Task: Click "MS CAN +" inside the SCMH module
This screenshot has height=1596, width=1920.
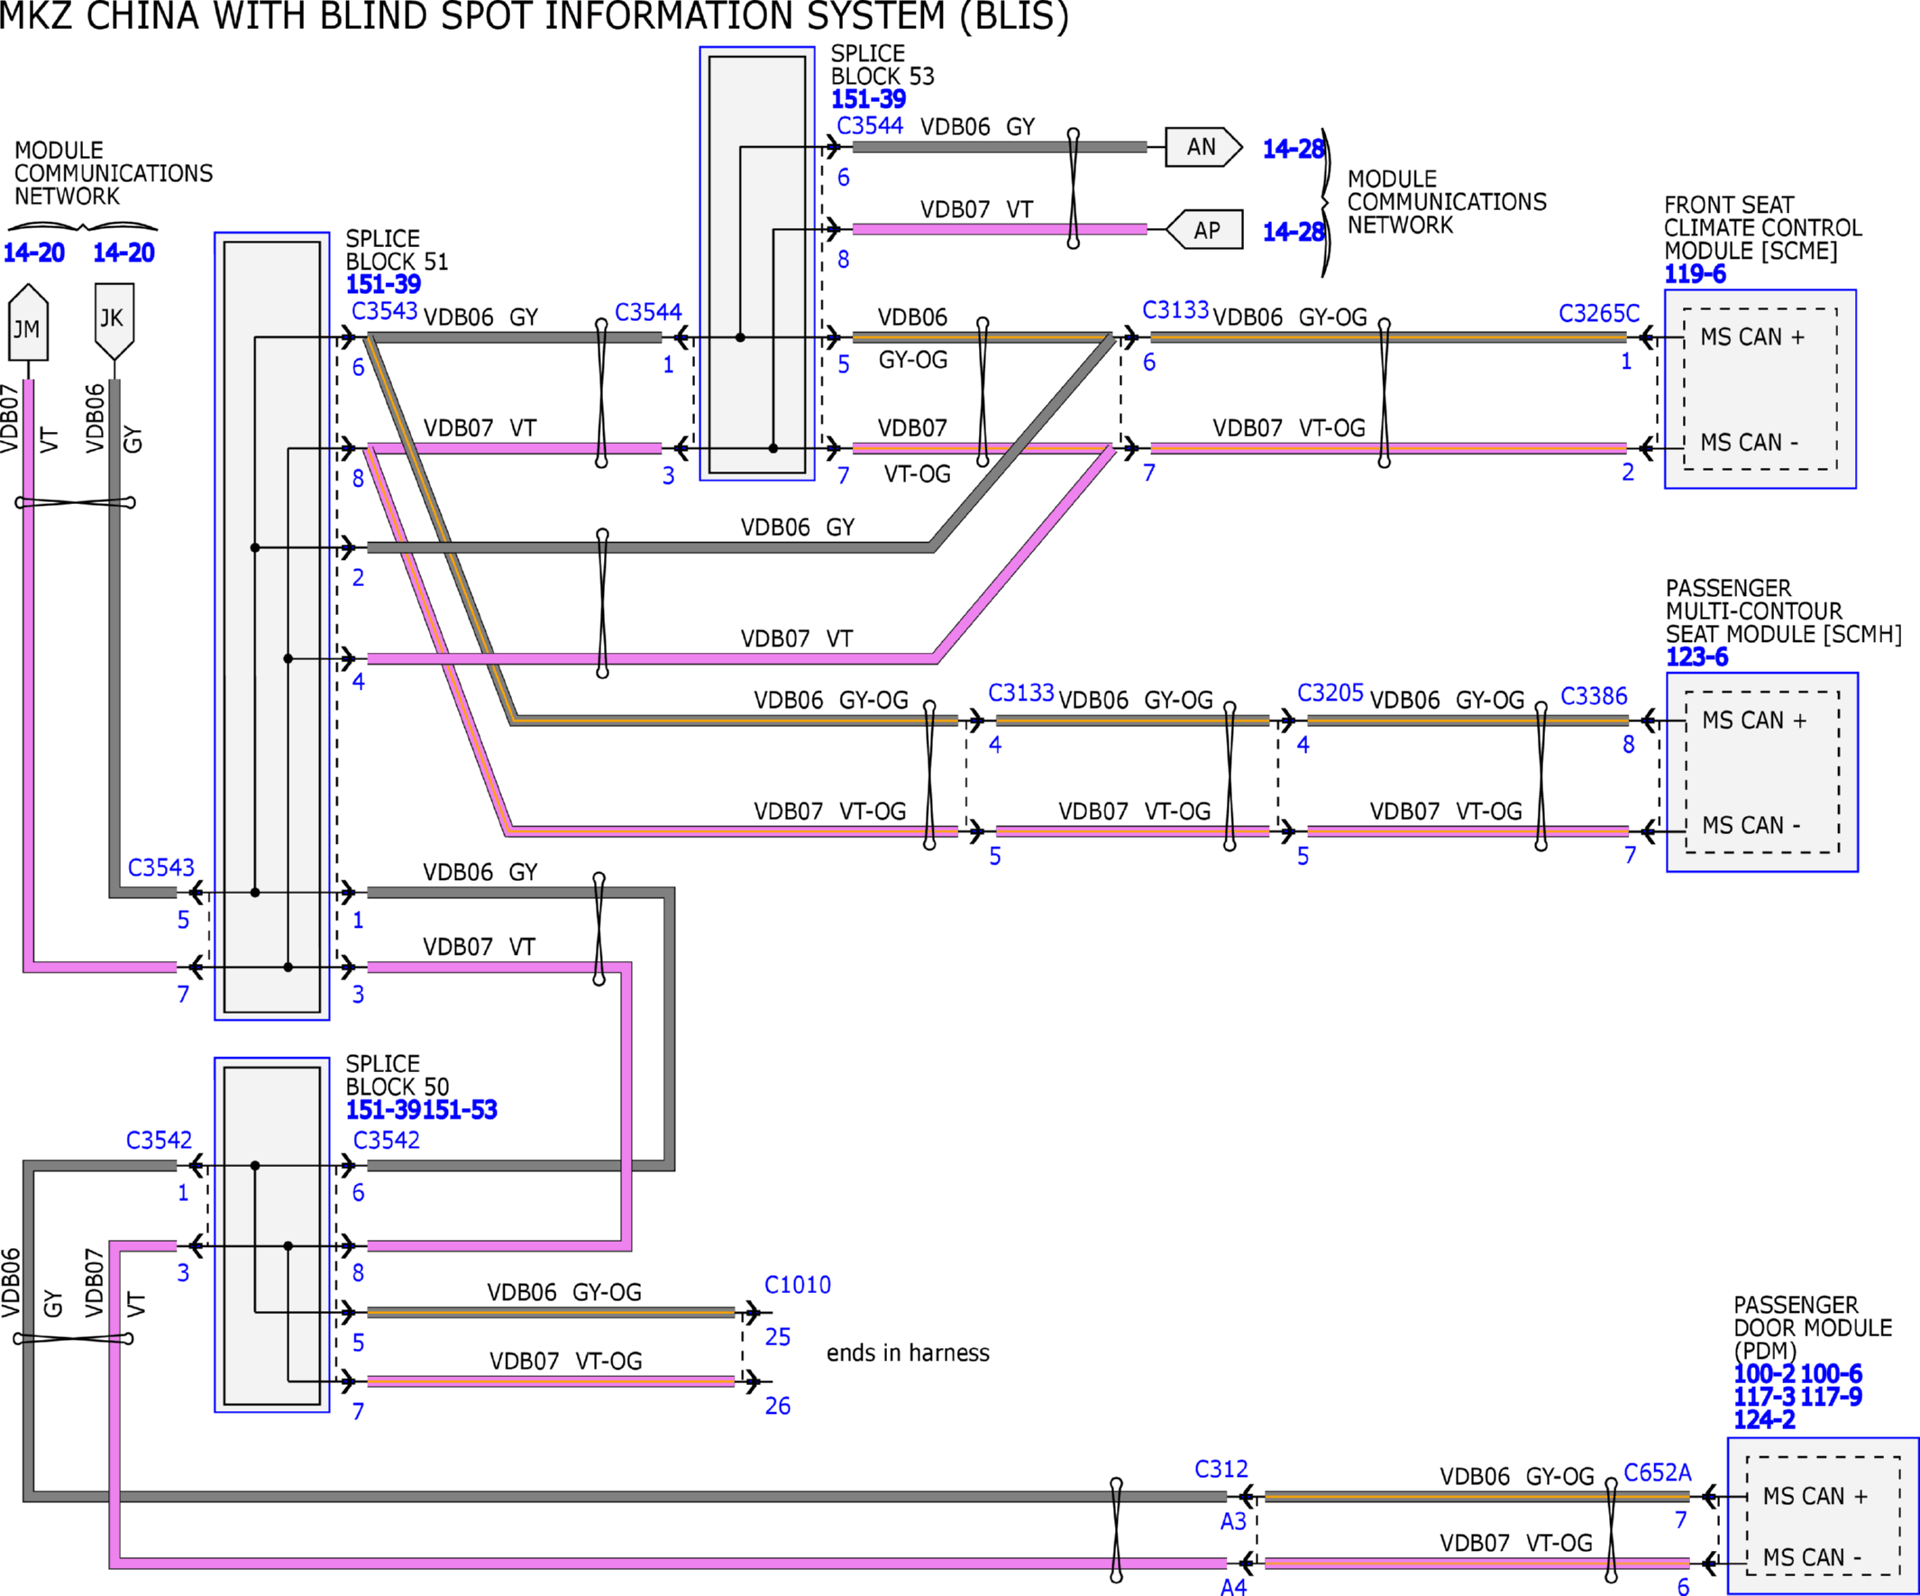Action: [1754, 720]
